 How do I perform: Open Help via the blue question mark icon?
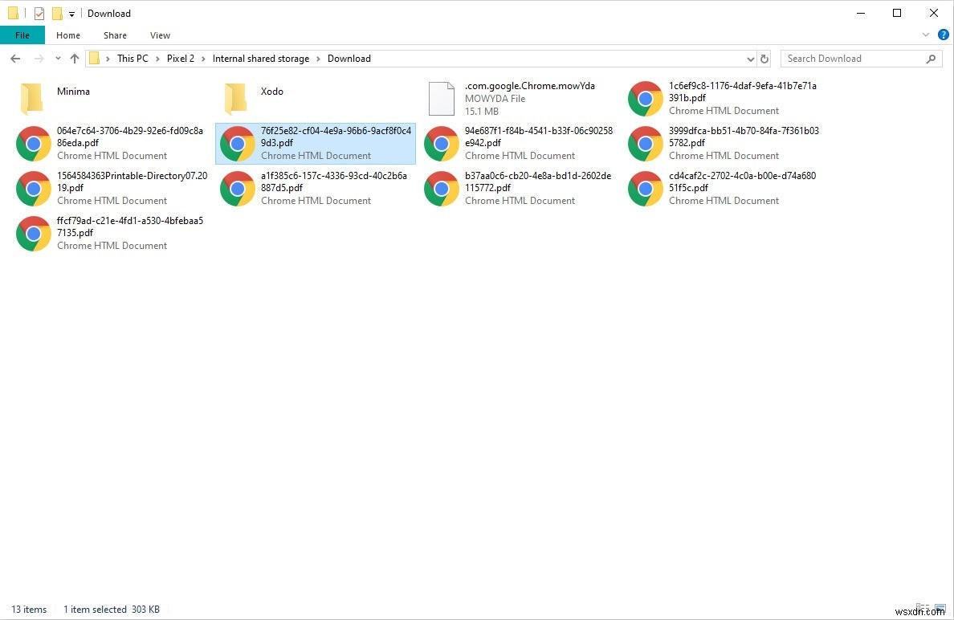943,35
